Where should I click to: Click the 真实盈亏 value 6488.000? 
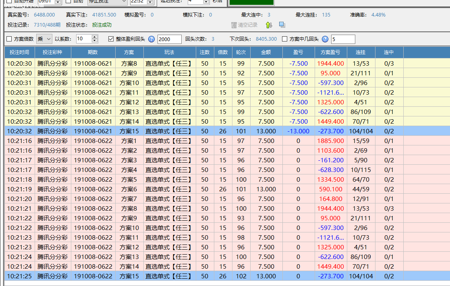(x=44, y=15)
